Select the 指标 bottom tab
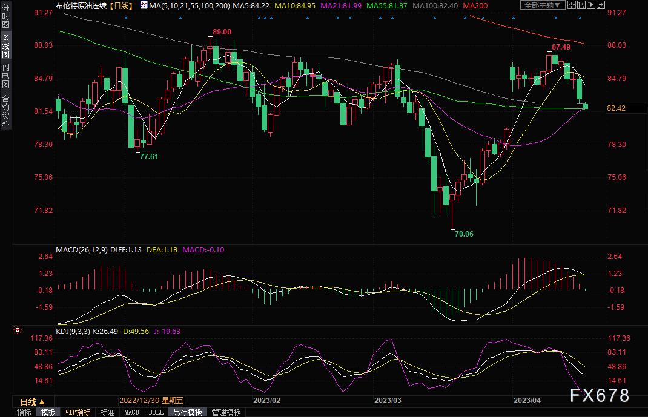Image resolution: width=648 pixels, height=417 pixels. pos(24,412)
